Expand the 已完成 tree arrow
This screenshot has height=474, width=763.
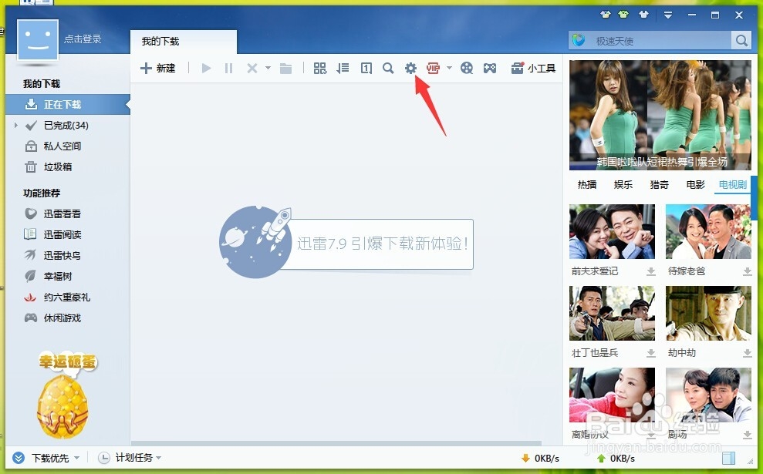point(16,126)
